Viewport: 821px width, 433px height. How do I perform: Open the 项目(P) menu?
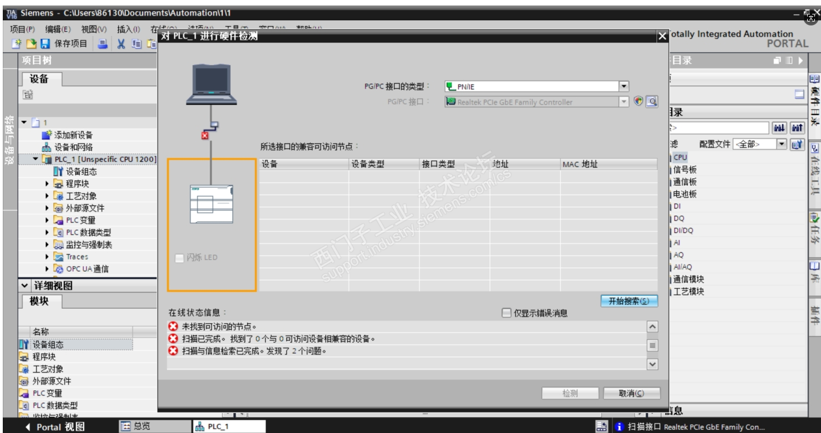23,29
